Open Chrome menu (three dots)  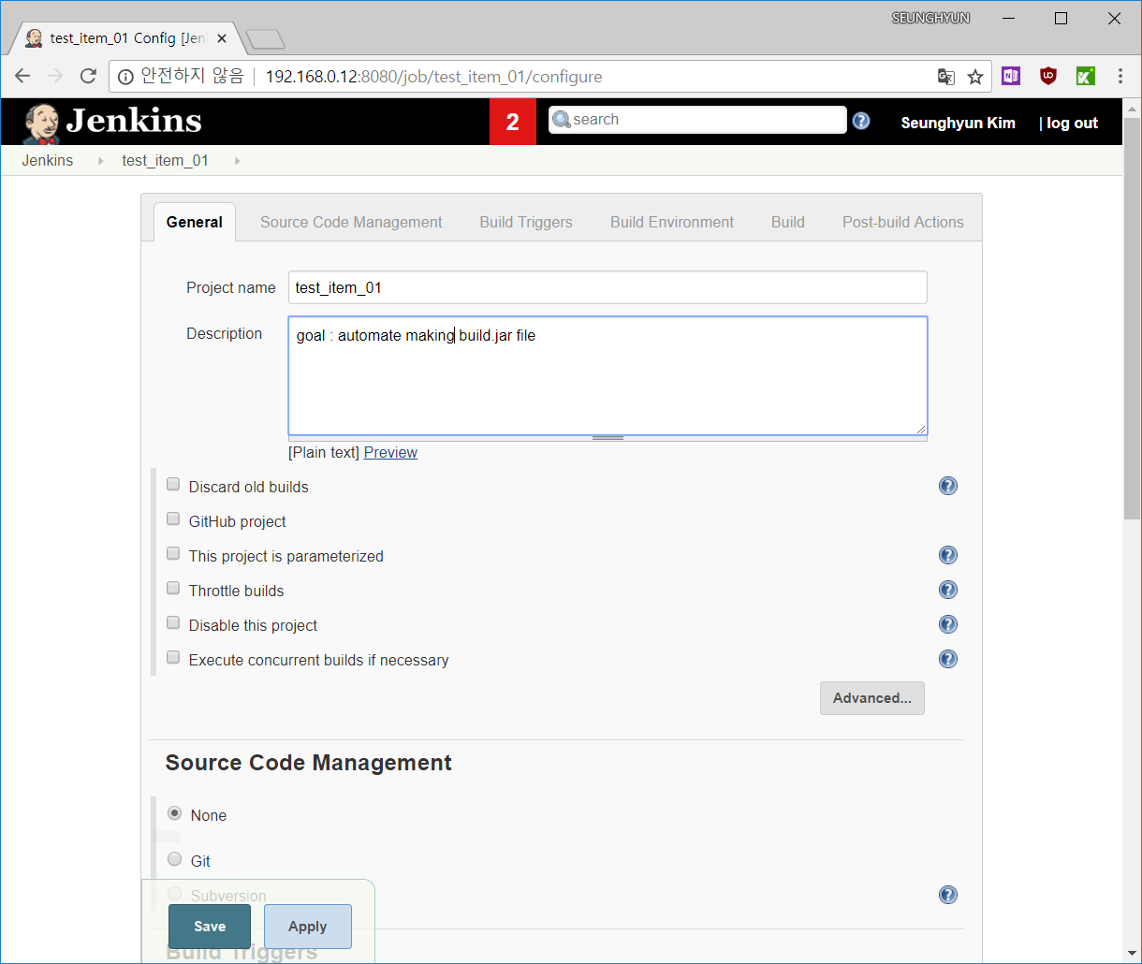(1120, 77)
